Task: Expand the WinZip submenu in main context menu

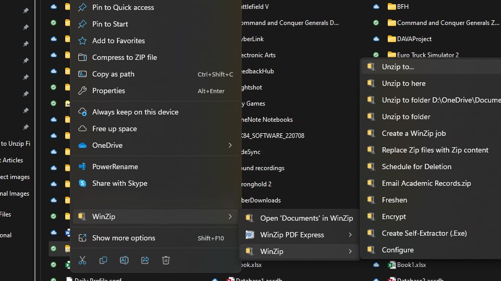Action: click(x=230, y=216)
